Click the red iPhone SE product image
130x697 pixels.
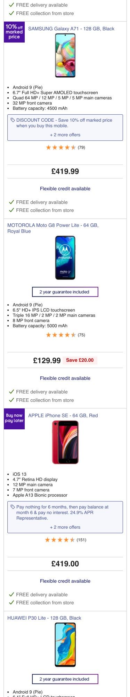(x=65, y=442)
